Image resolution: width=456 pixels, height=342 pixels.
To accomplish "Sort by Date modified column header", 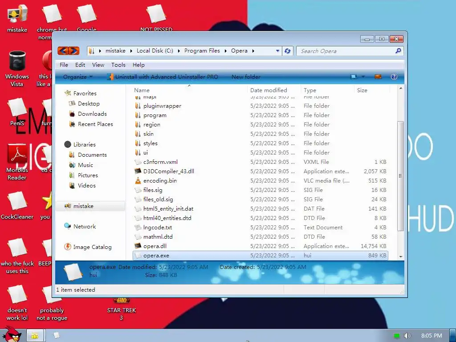I will click(x=274, y=90).
